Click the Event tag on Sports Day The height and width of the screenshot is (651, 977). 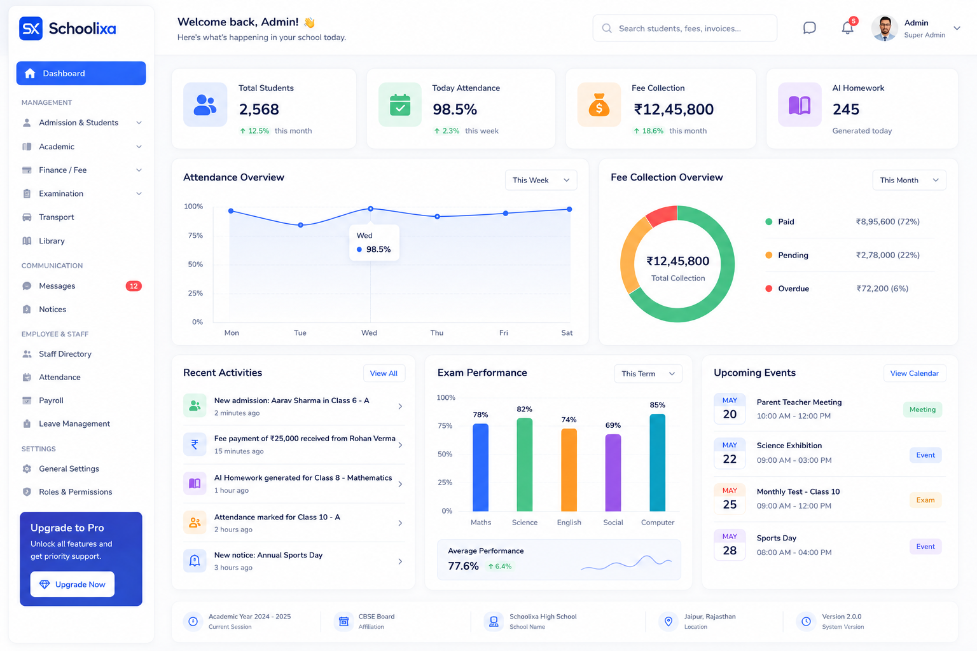click(x=925, y=547)
